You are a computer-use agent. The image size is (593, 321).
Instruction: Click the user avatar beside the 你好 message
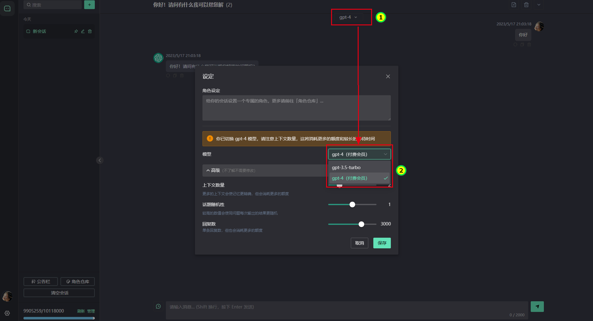[x=539, y=27]
